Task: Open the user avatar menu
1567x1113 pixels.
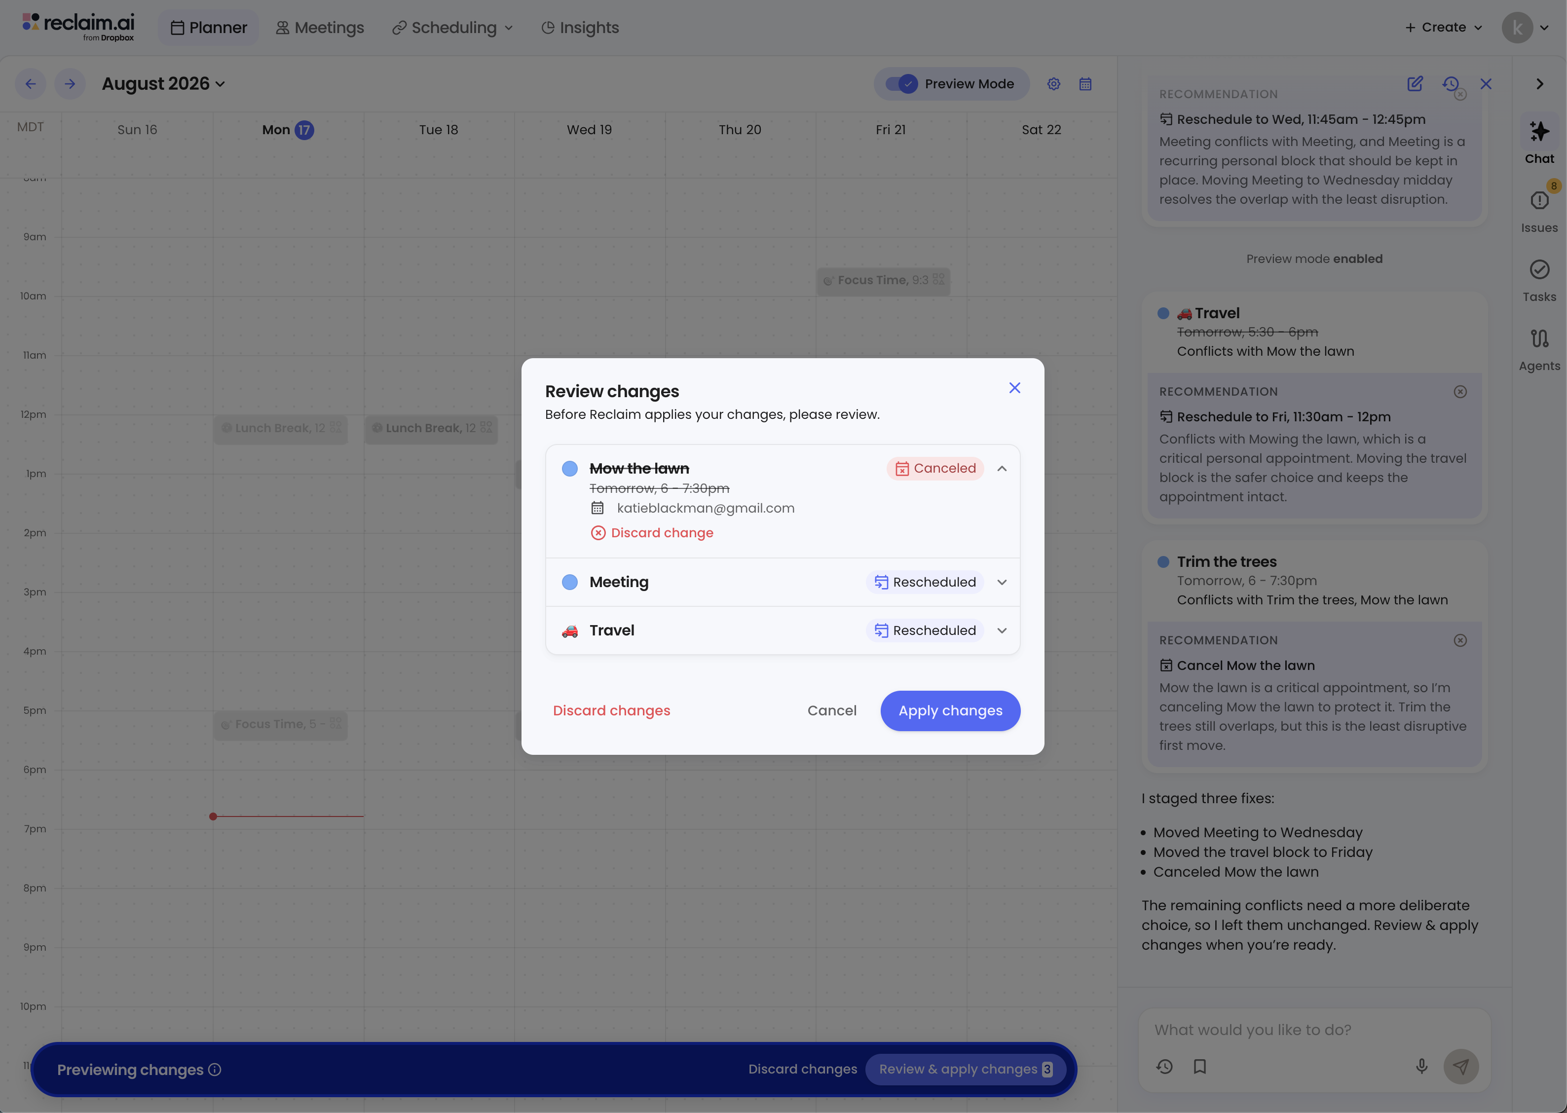Action: click(1526, 28)
